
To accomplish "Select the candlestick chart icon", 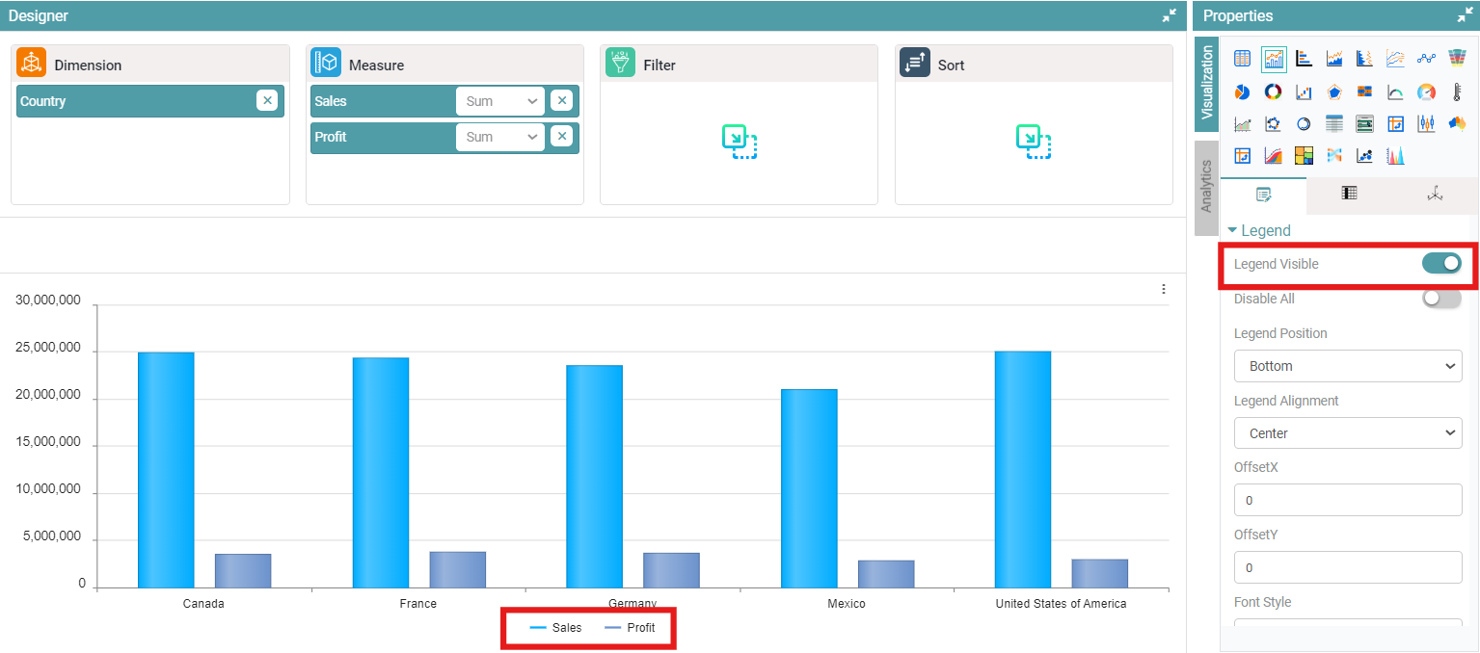I will click(1426, 124).
